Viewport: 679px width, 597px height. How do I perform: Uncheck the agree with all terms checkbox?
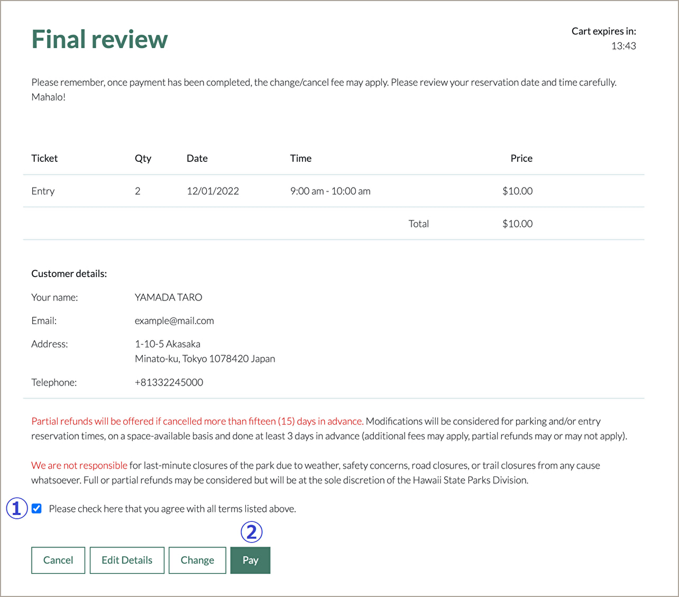click(x=36, y=509)
